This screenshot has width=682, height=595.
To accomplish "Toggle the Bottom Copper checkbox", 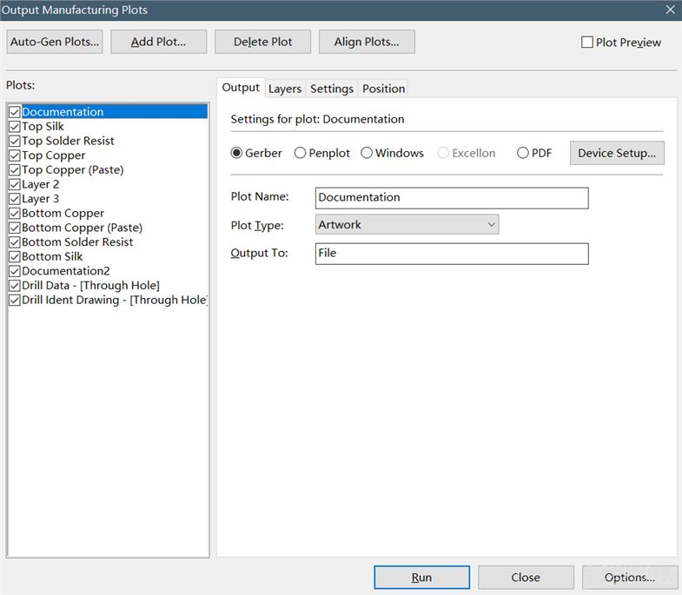I will pyautogui.click(x=15, y=213).
